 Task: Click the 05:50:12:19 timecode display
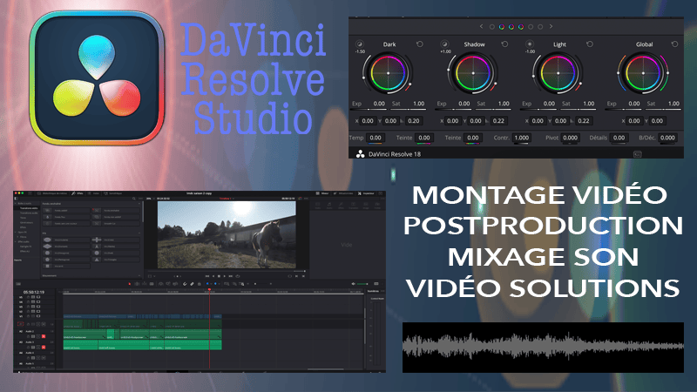point(34,292)
